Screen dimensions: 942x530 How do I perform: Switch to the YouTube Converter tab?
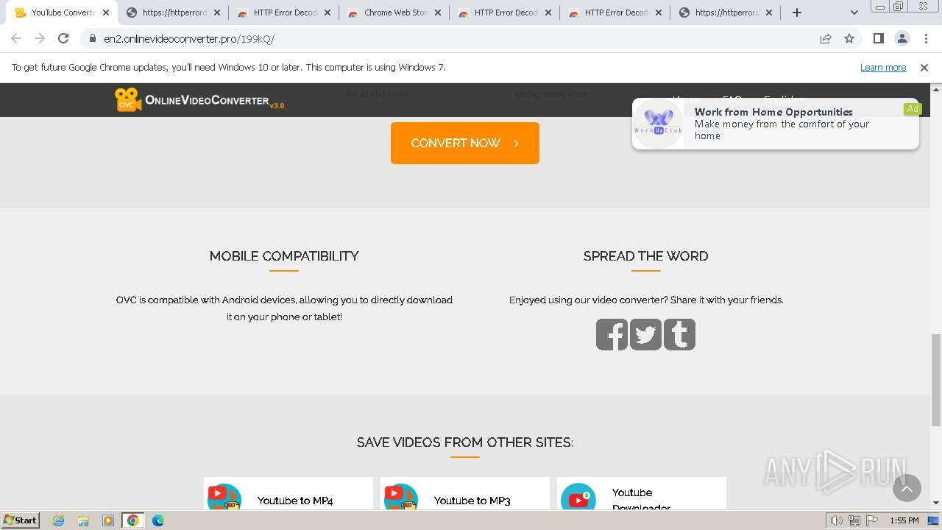click(62, 13)
